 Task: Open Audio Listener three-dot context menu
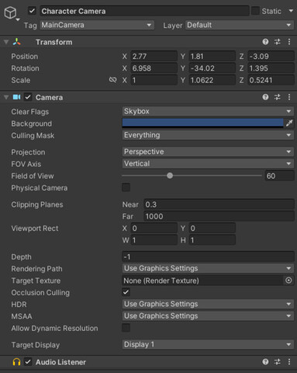point(289,362)
